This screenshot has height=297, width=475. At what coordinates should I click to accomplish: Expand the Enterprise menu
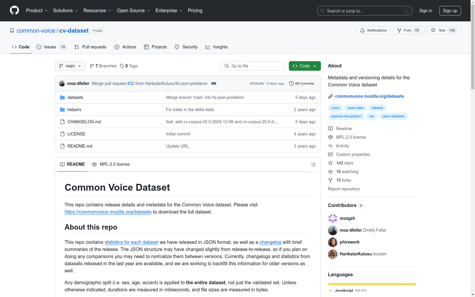[169, 11]
